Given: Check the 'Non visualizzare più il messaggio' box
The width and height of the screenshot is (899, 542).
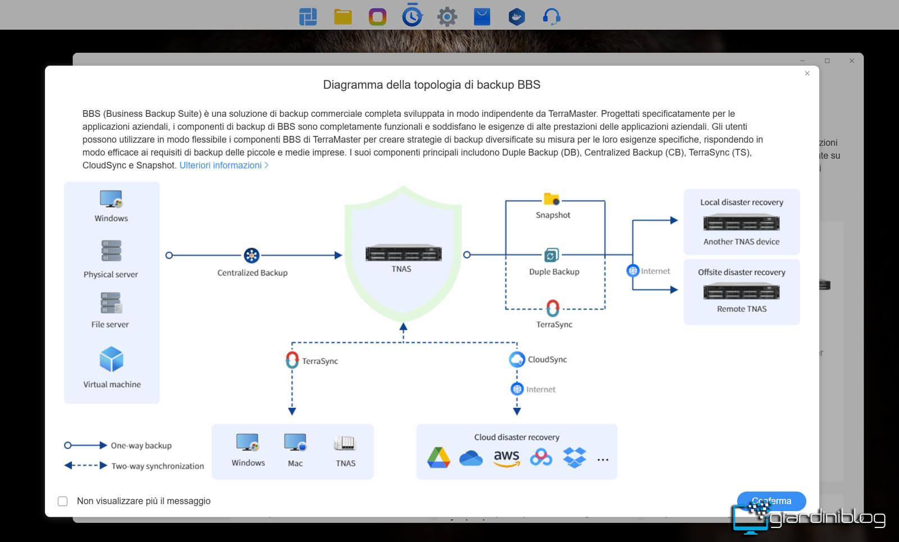Looking at the screenshot, I should click(x=62, y=501).
